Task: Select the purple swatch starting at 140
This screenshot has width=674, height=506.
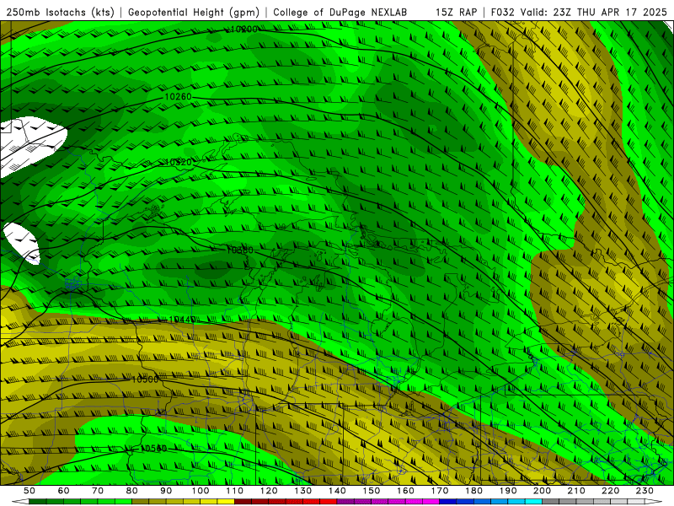Action: (x=346, y=502)
